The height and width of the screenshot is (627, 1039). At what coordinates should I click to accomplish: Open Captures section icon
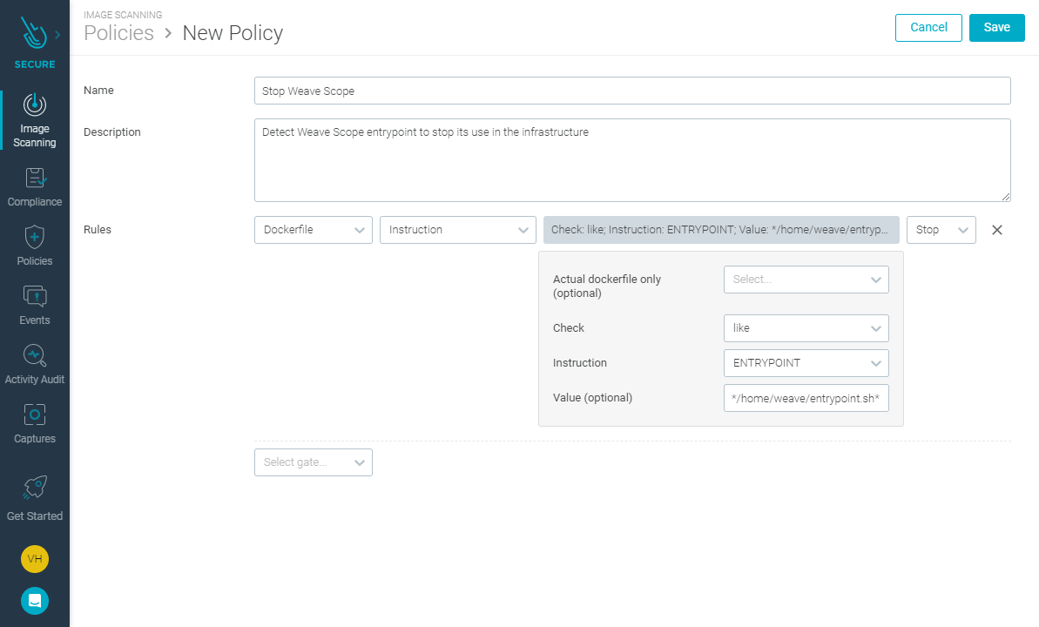[35, 415]
